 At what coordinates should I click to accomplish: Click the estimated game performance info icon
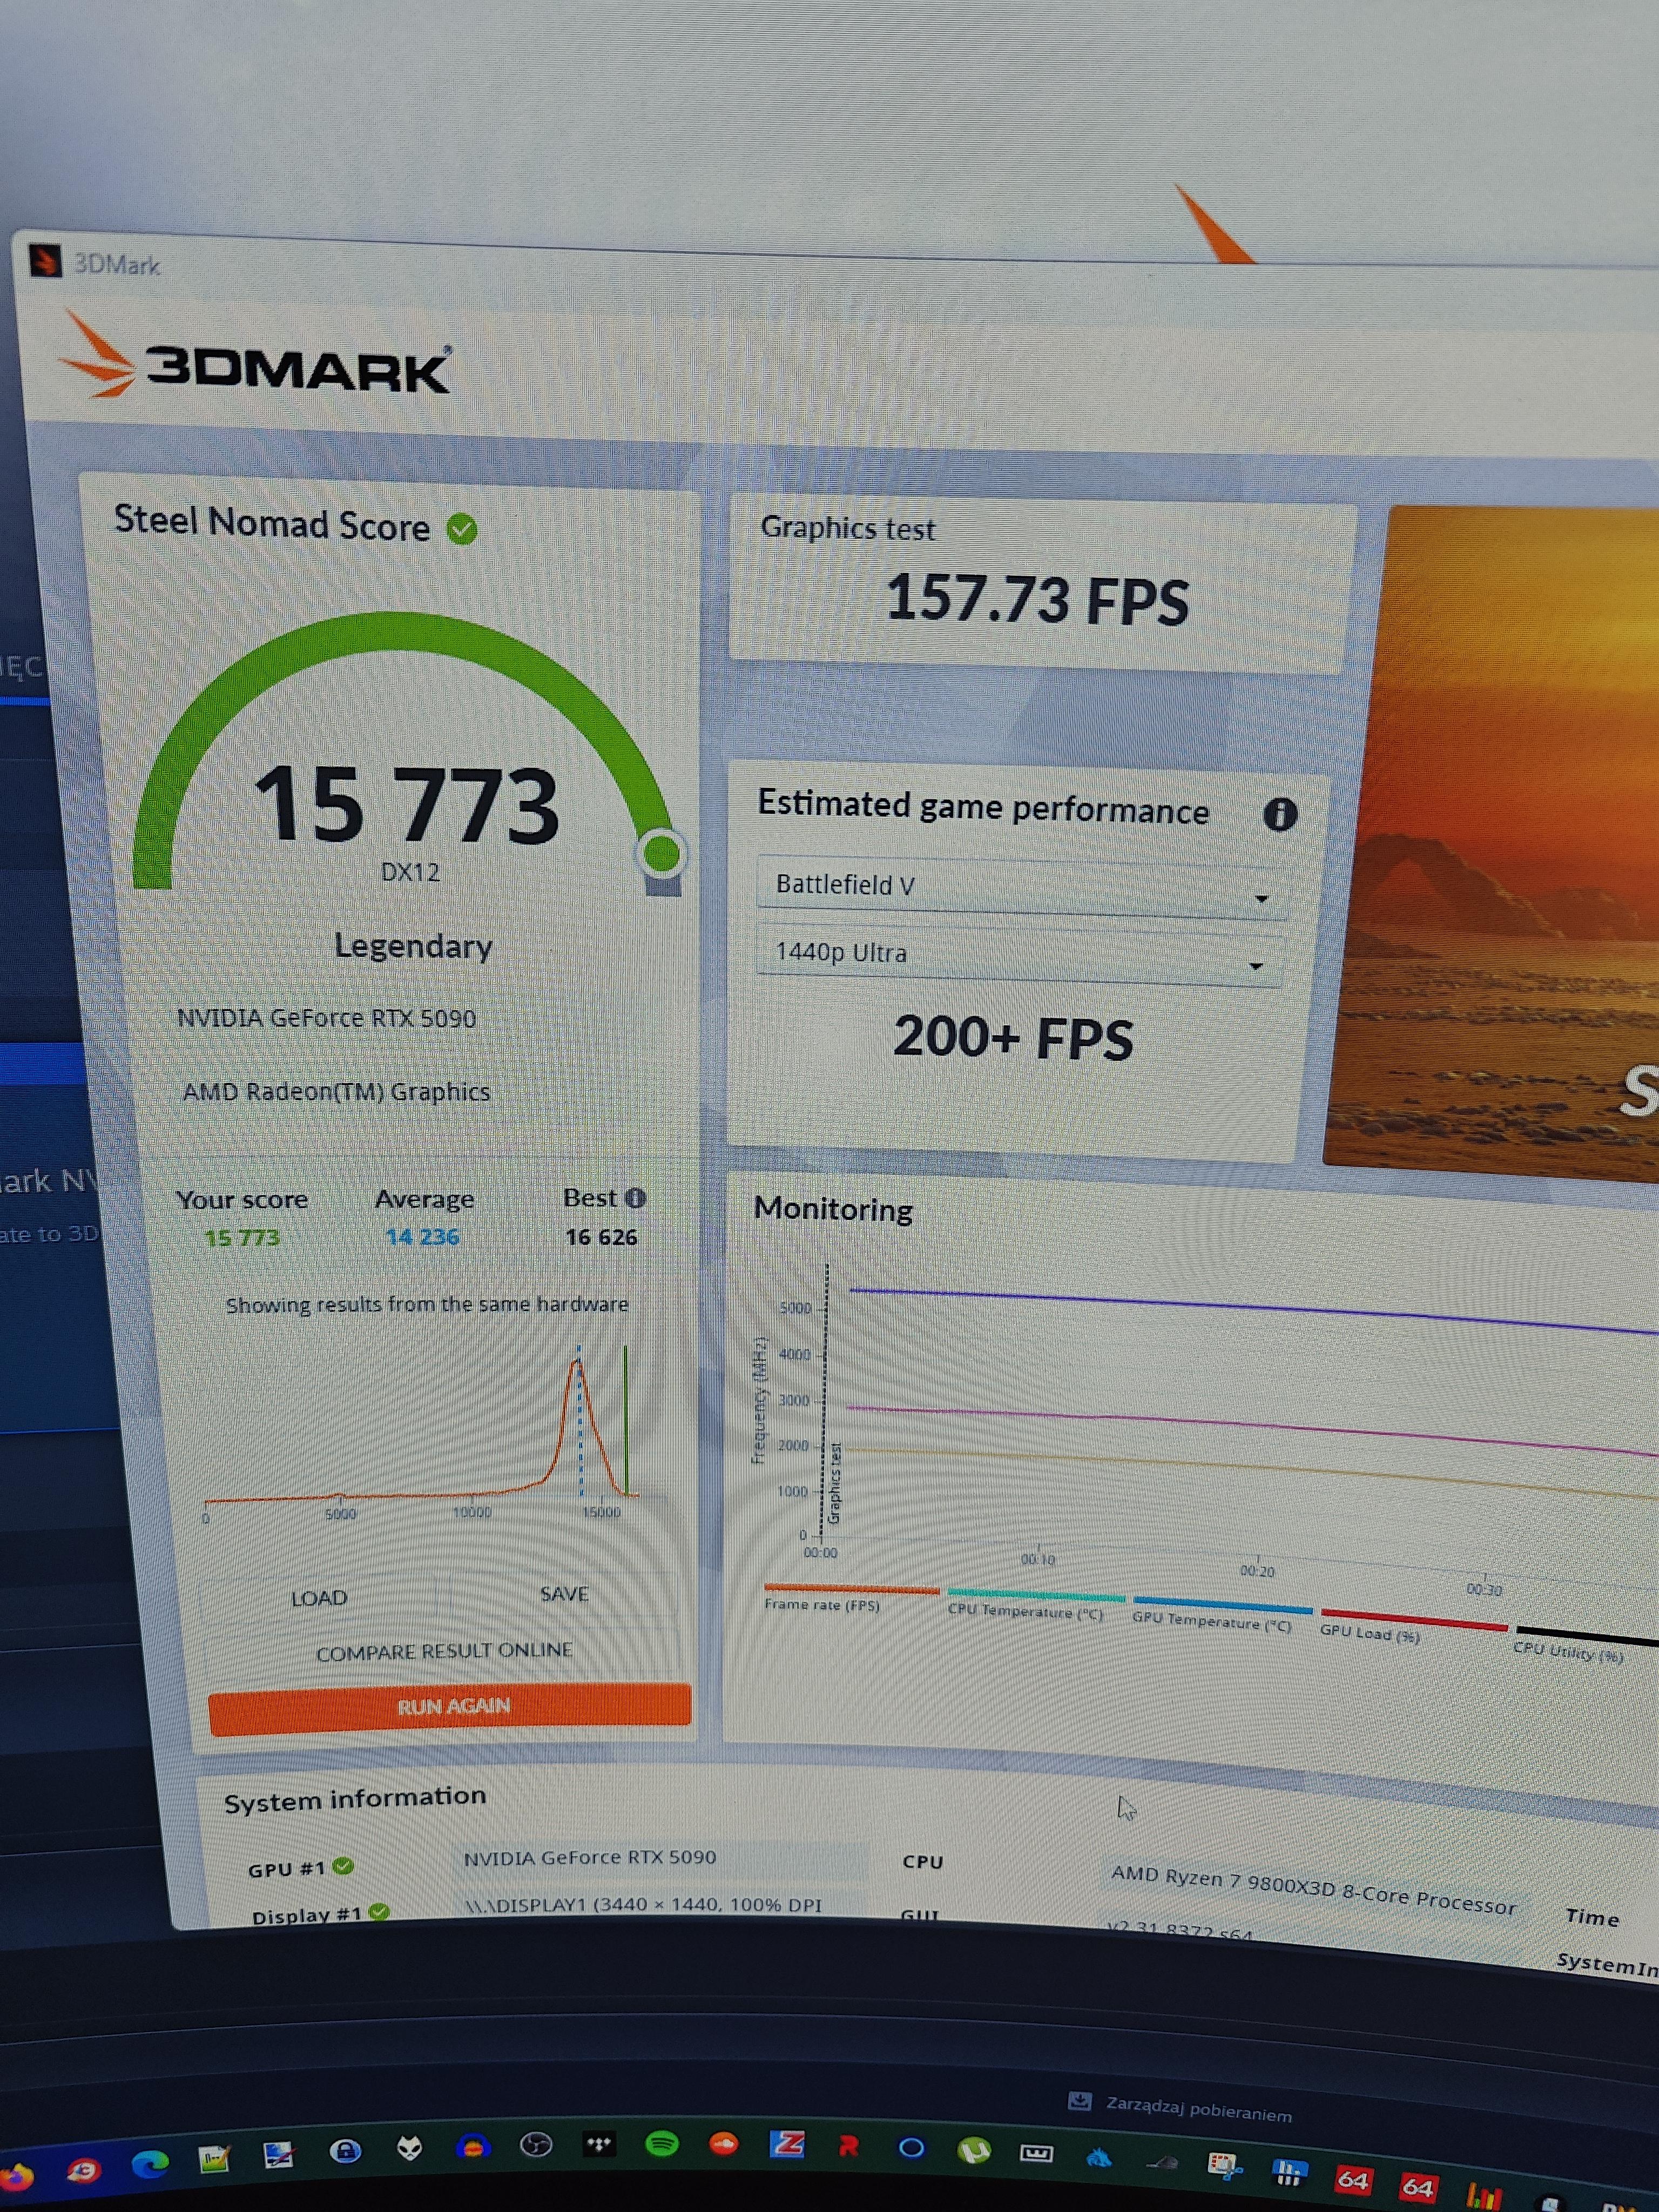(1279, 814)
